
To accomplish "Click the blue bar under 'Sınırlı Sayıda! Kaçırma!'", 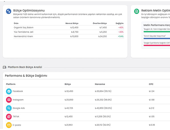I will [x=157, y=39].
